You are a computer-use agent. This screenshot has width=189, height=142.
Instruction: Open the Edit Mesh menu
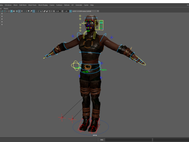coord(23,5)
